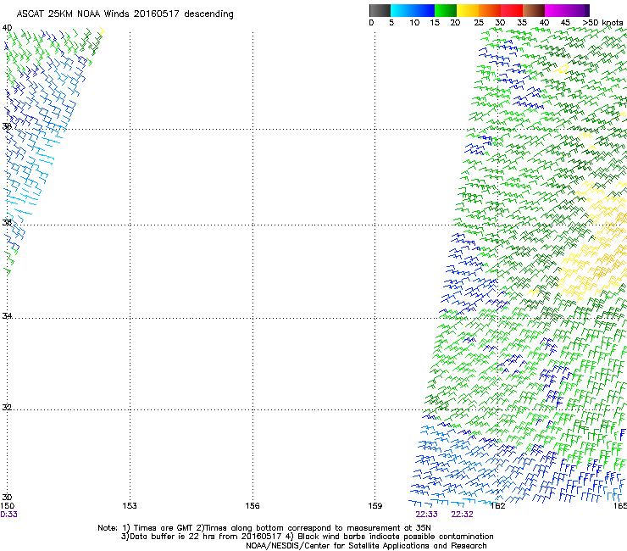Select the red 30-35 knots legend swatch
The height and width of the screenshot is (551, 627).
pos(512,10)
